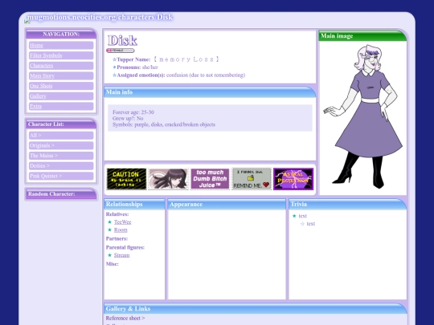Expand the All > character list

61,136
